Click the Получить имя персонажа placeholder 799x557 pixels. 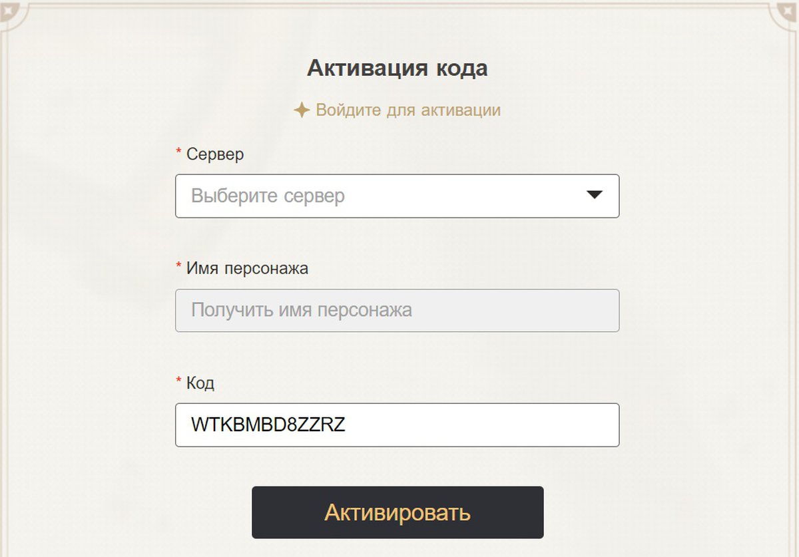click(x=301, y=310)
